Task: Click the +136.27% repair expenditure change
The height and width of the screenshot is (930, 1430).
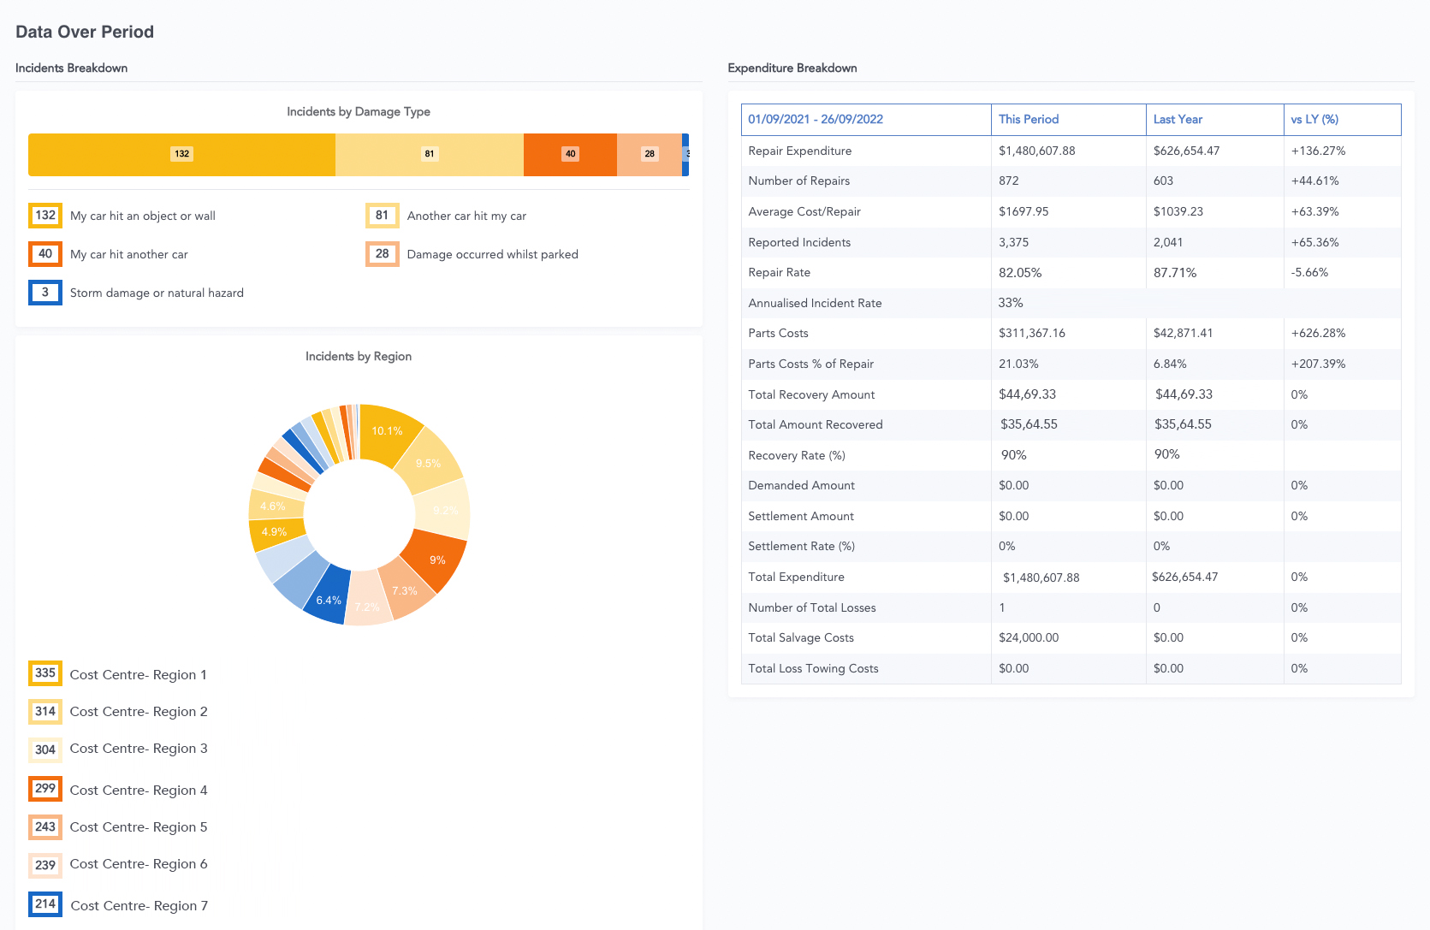Action: [x=1319, y=151]
